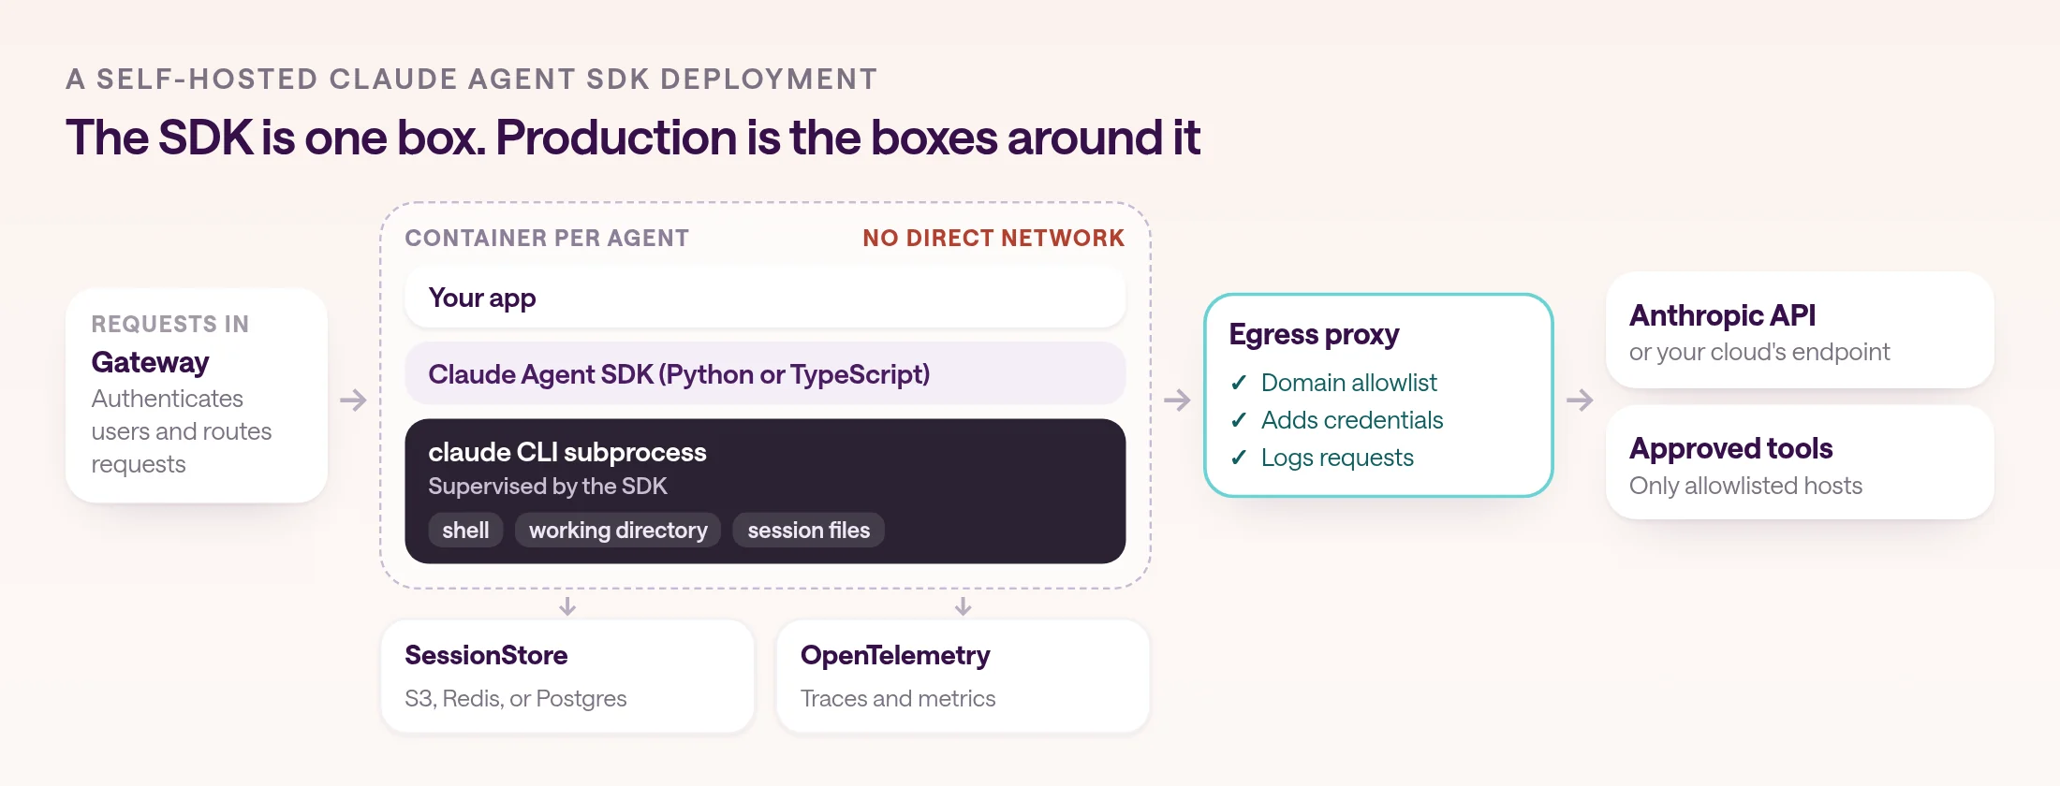Click 'Authenticates users and routes requests' text

(x=182, y=431)
